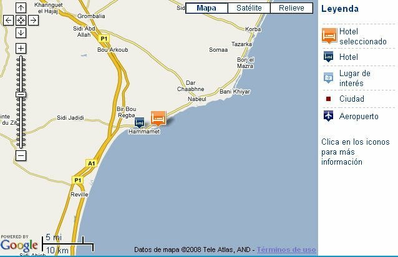This screenshot has height=257, width=398.
Task: Click the map scale bar
Action: coord(68,244)
